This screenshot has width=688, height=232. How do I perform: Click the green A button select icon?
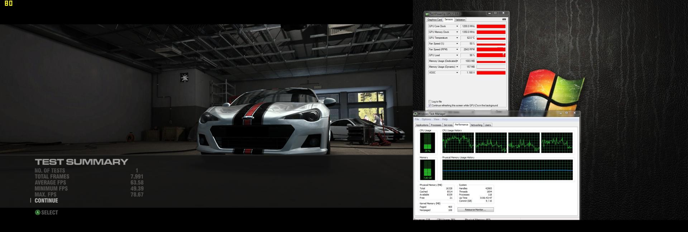pos(38,212)
